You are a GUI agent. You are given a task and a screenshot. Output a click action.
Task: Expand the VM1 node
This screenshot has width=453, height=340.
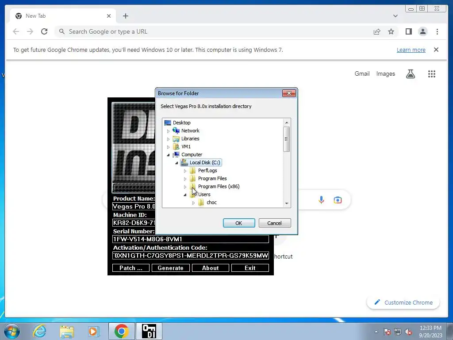tap(168, 147)
